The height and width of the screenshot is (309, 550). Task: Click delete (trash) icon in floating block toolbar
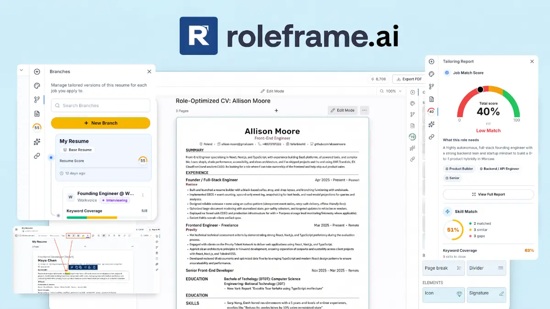point(94,267)
